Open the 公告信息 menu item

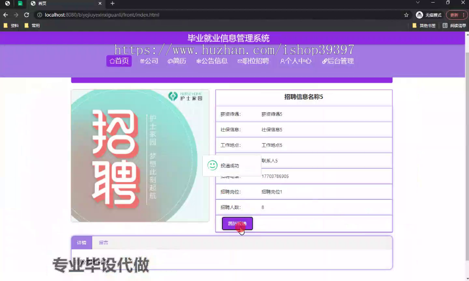click(212, 61)
